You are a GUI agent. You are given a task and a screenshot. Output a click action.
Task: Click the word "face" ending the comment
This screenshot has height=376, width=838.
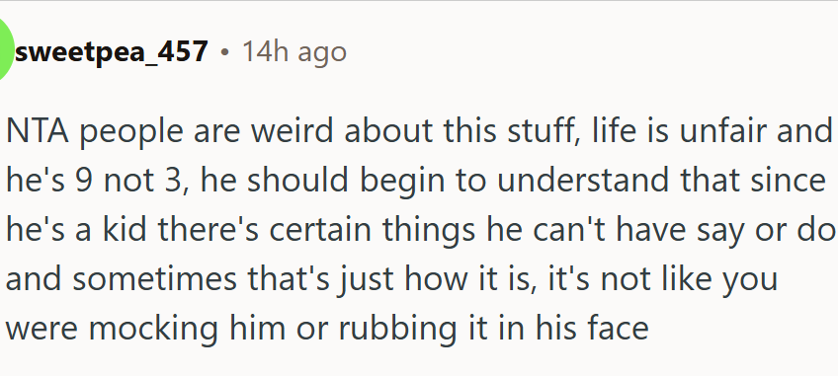618,329
